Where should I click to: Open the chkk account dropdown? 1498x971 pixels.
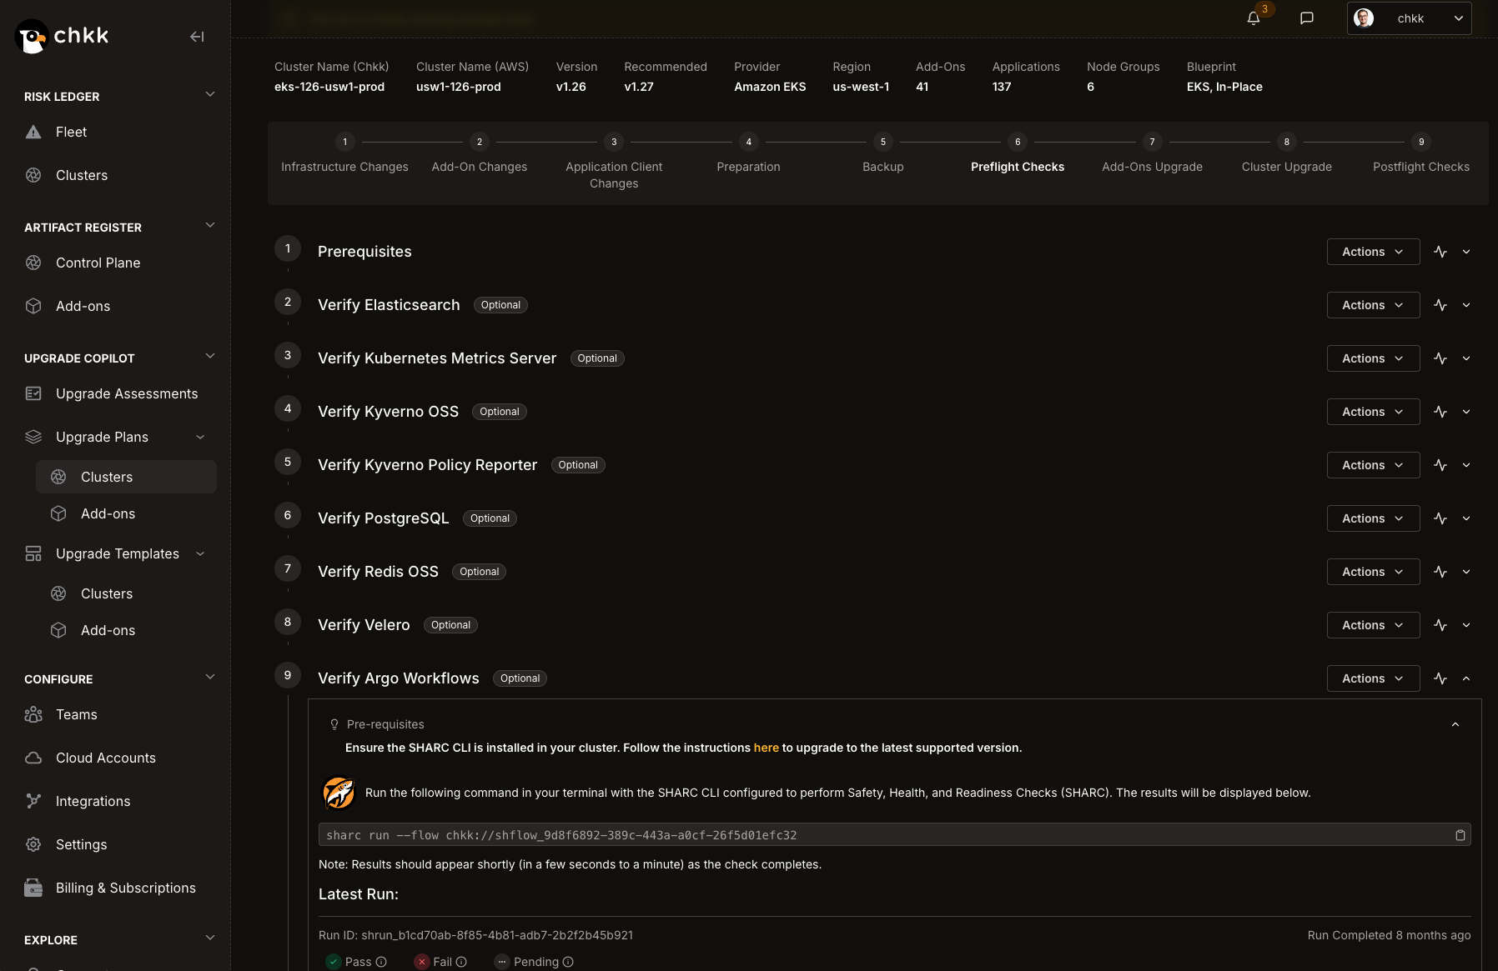tap(1409, 18)
